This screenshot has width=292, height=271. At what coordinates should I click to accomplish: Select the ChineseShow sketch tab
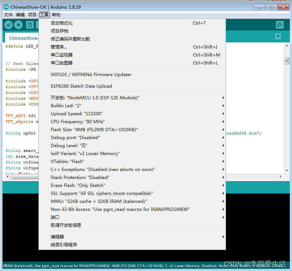tap(22, 38)
